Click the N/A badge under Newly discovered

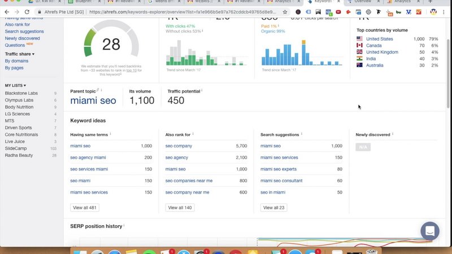[363, 147]
